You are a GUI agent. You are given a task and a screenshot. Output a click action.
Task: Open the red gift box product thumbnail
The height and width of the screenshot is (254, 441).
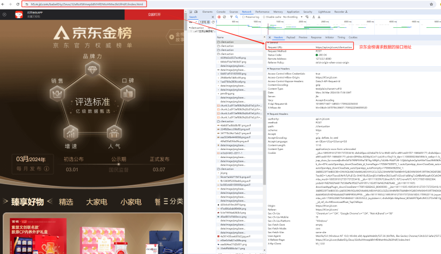click(x=38, y=236)
